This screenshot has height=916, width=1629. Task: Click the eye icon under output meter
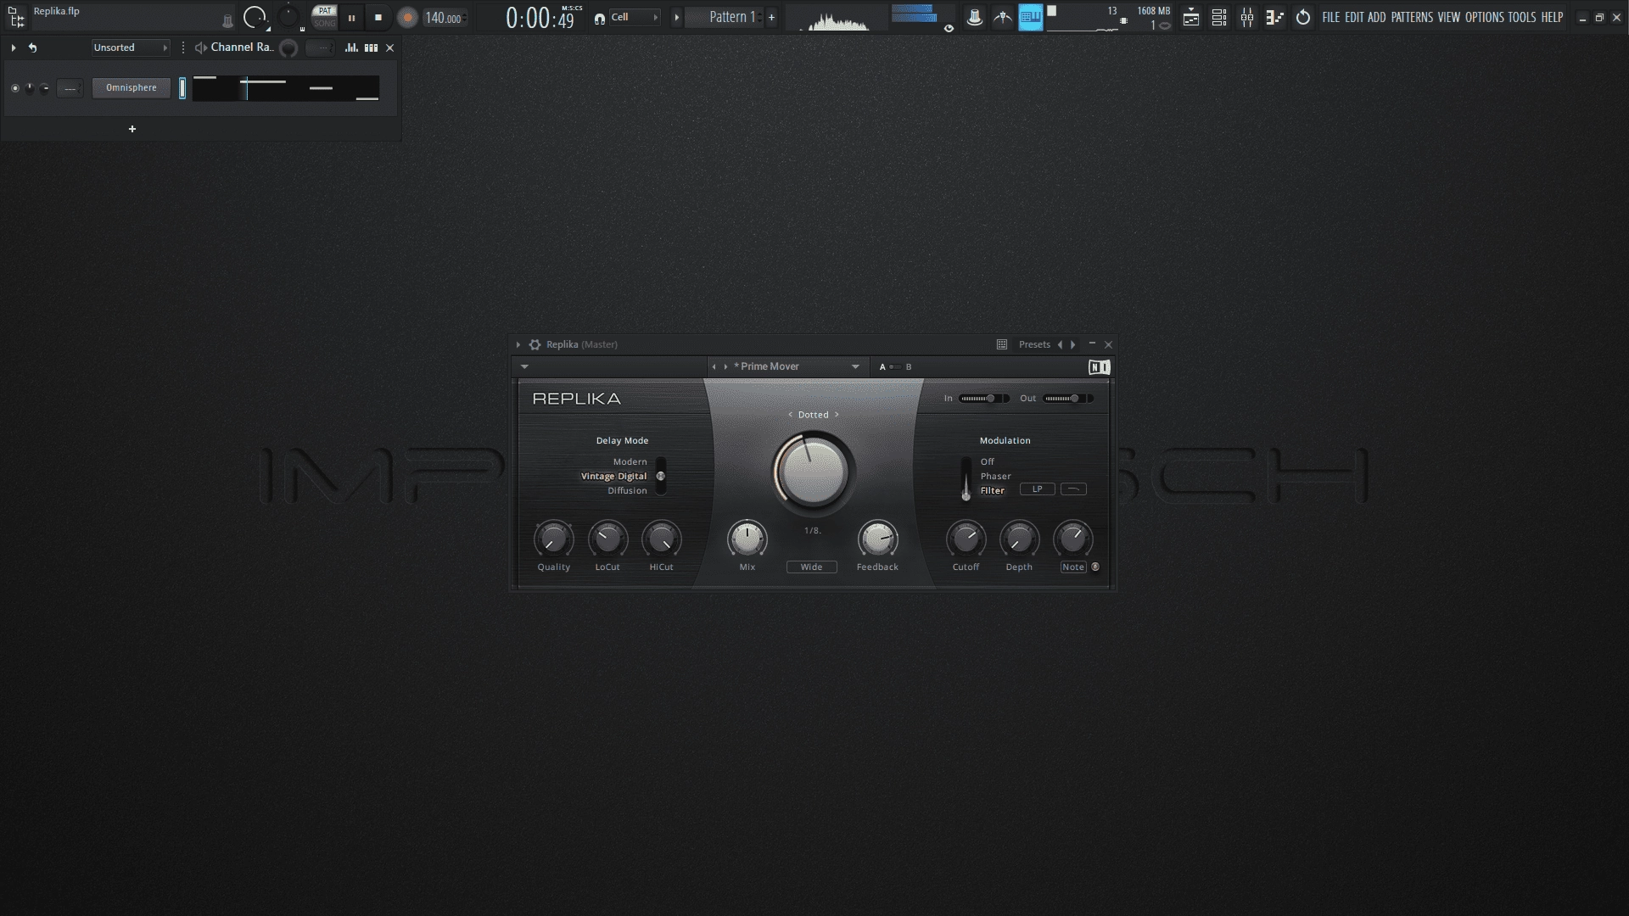[949, 28]
